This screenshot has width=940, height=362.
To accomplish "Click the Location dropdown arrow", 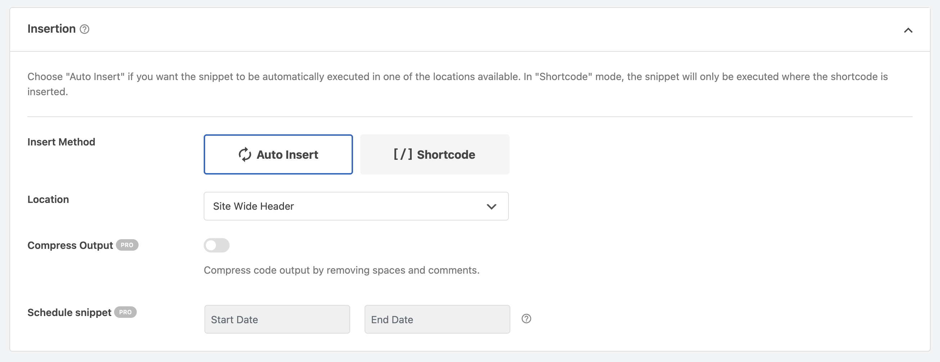I will 491,206.
